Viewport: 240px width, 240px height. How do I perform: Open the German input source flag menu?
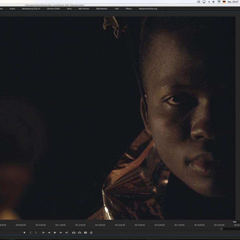pos(224,2)
